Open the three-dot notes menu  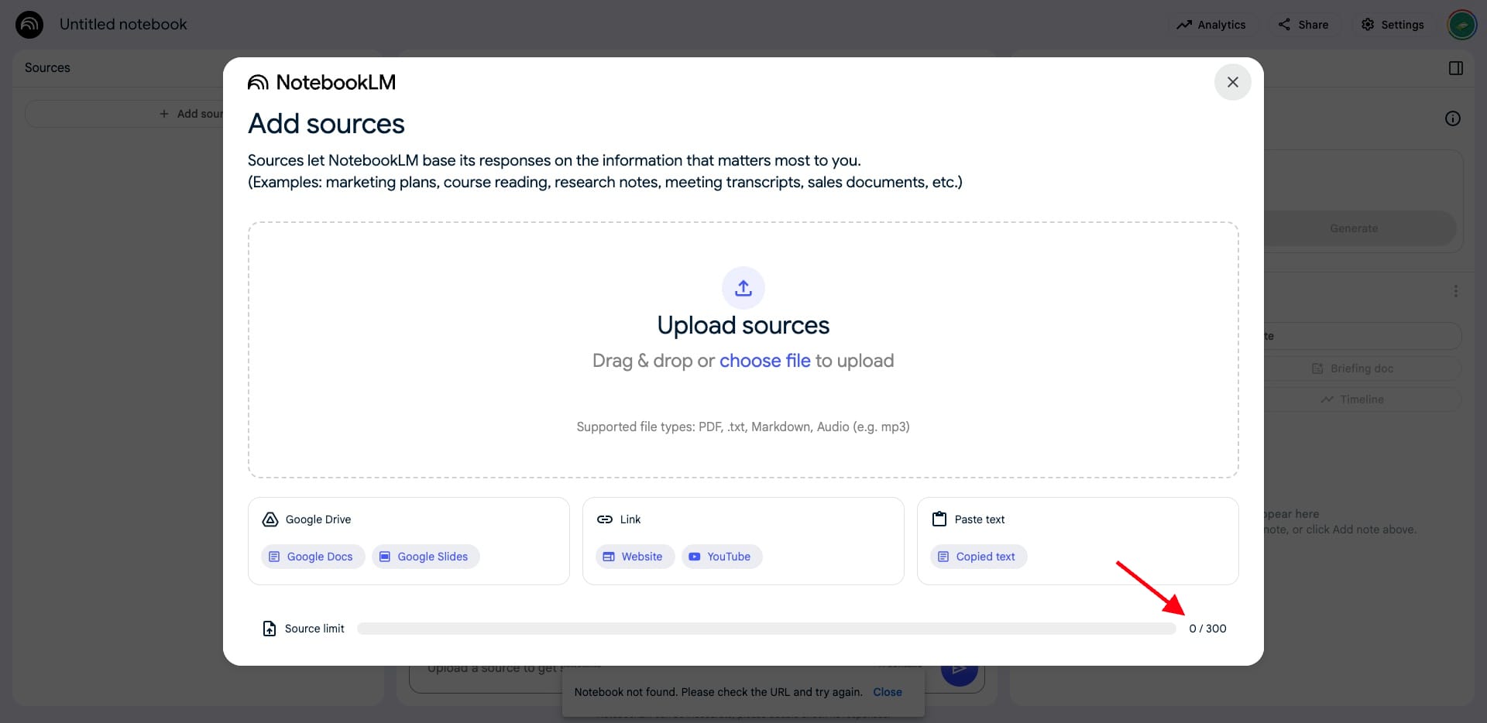(x=1455, y=291)
